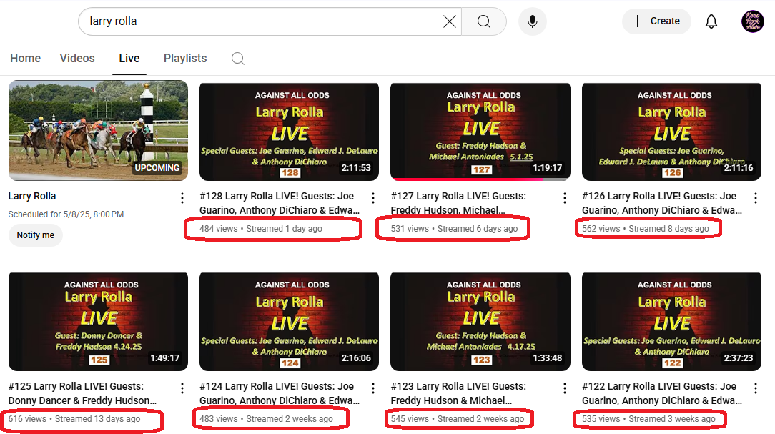Open title link of #122 Larry Rolla LIVE
The image size is (775, 434).
[x=662, y=393]
